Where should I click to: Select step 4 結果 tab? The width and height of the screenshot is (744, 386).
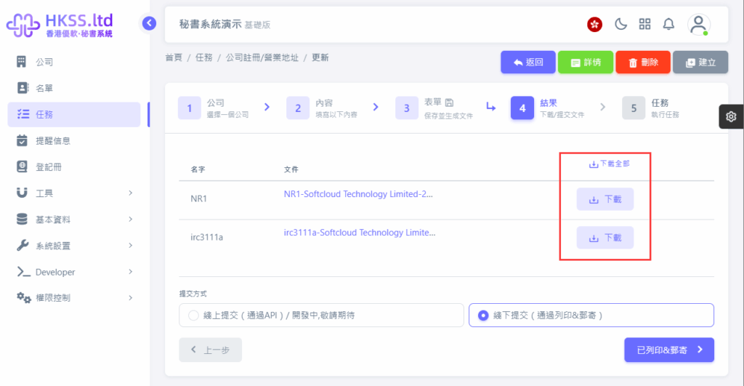(548, 108)
